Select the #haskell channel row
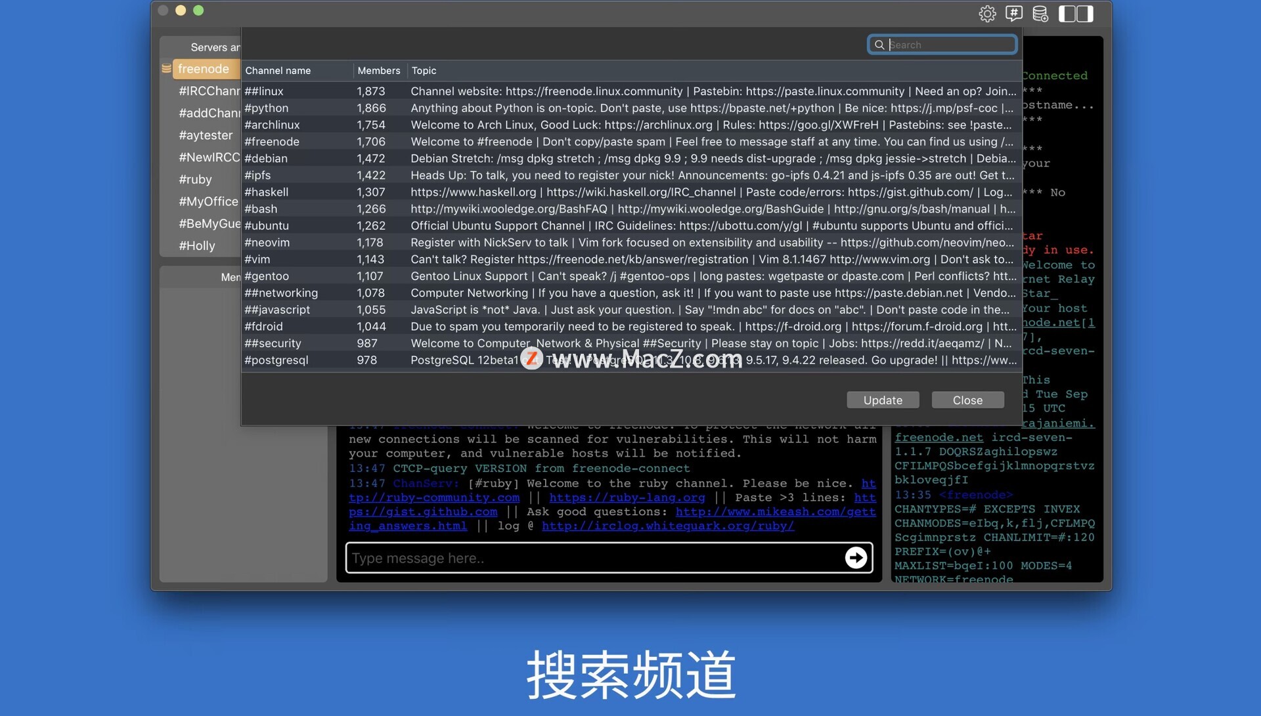This screenshot has height=716, width=1261. point(631,192)
